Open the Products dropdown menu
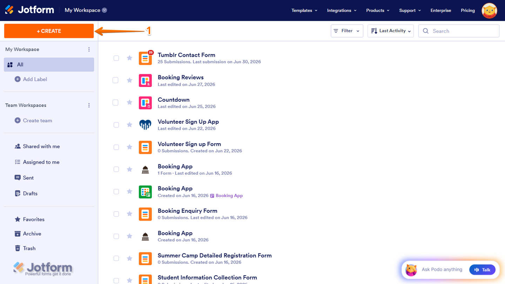The image size is (505, 284). (x=378, y=11)
